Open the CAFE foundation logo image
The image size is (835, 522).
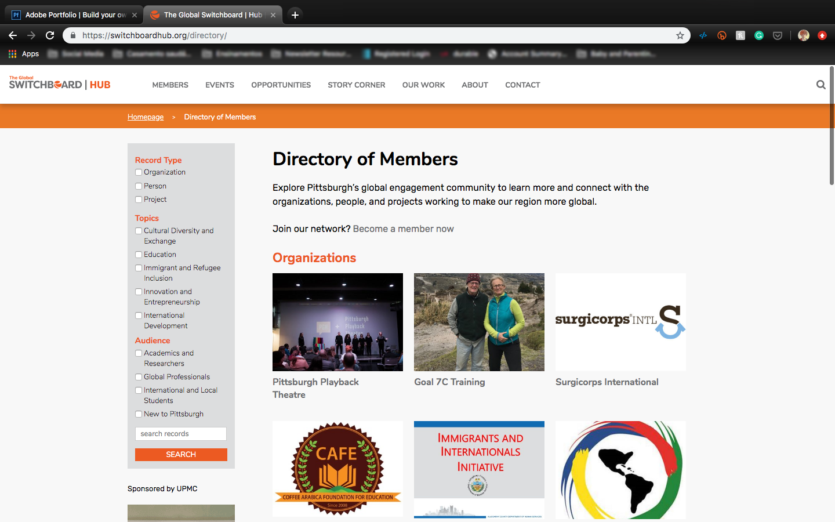pyautogui.click(x=337, y=469)
